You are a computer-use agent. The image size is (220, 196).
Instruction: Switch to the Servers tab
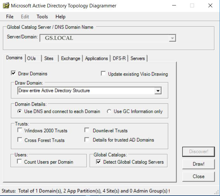pyautogui.click(x=137, y=58)
